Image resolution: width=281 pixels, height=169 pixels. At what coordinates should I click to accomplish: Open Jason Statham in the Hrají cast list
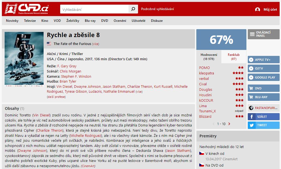(114, 86)
